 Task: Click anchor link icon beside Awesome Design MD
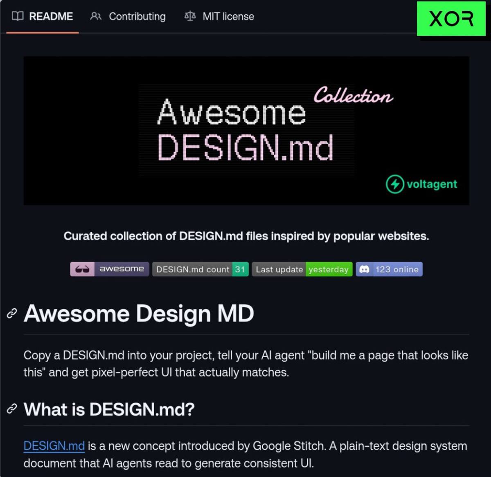(12, 314)
